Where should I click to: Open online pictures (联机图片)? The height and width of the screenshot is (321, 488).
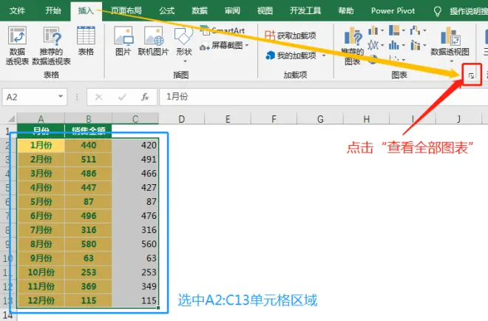pyautogui.click(x=153, y=41)
